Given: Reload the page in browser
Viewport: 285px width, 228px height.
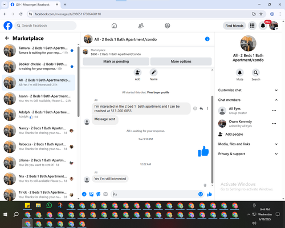Looking at the screenshot, I should point(21,14).
